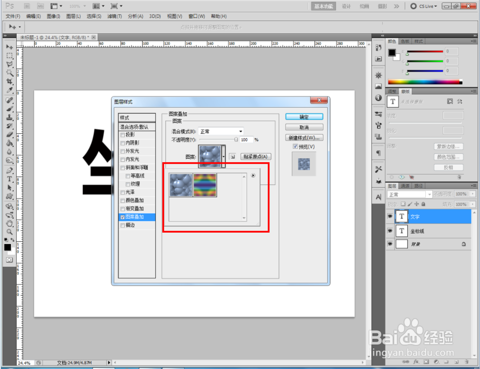Viewport: 480px width, 369px height.
Task: Grab the Hand tool
Action: tap(9, 222)
